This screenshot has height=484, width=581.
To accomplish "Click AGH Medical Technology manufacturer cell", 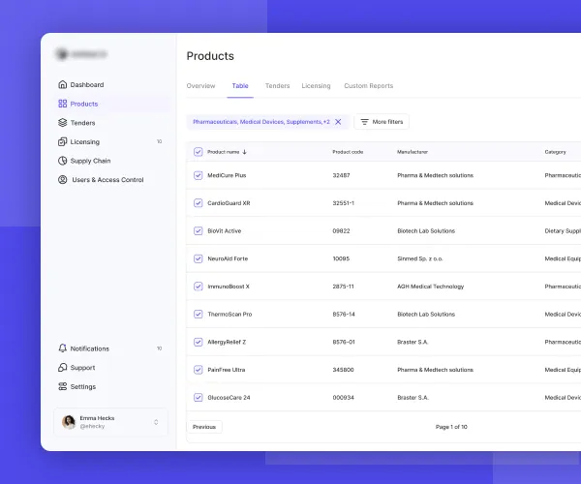I will pos(431,287).
